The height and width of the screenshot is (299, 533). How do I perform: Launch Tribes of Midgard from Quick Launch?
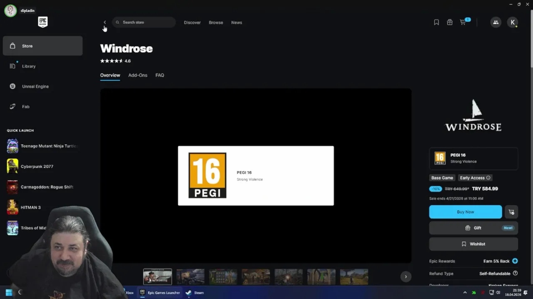click(27, 228)
